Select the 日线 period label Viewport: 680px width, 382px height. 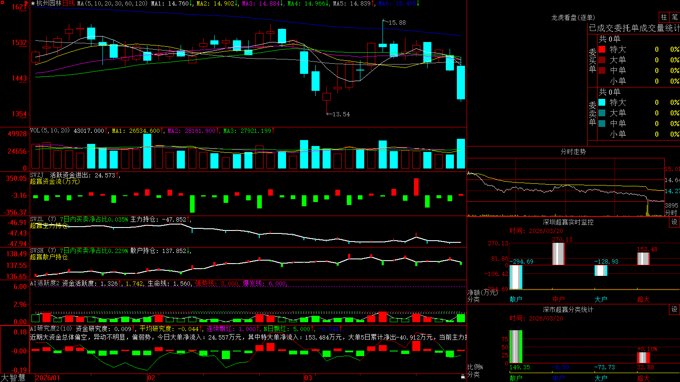coord(68,3)
